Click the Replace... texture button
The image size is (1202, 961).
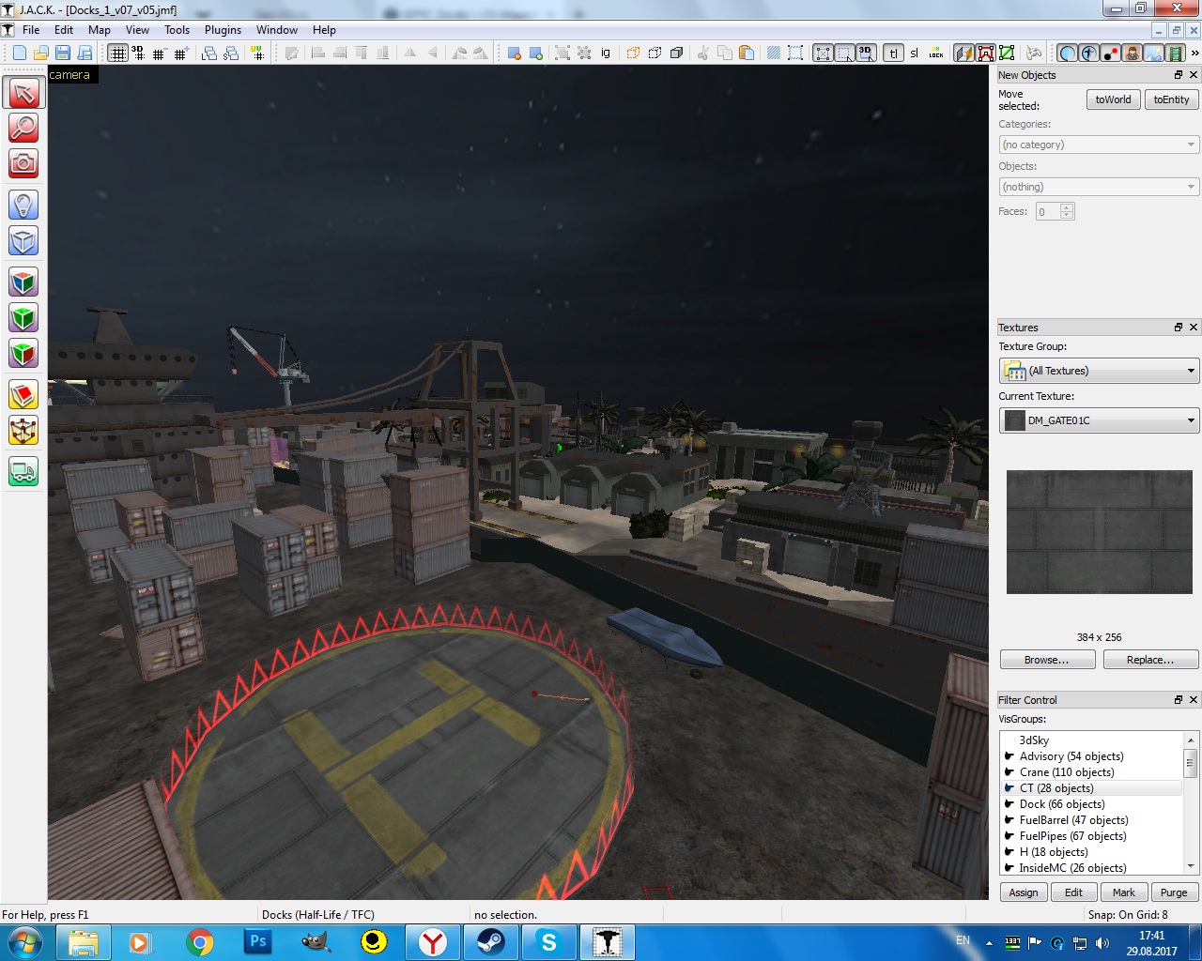coord(1150,660)
